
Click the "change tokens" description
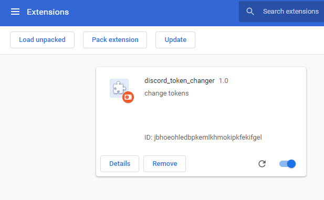[x=166, y=93]
